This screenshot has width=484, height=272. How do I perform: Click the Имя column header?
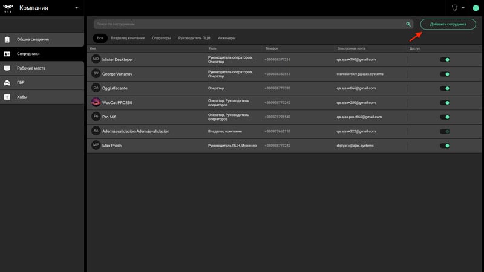tap(93, 48)
